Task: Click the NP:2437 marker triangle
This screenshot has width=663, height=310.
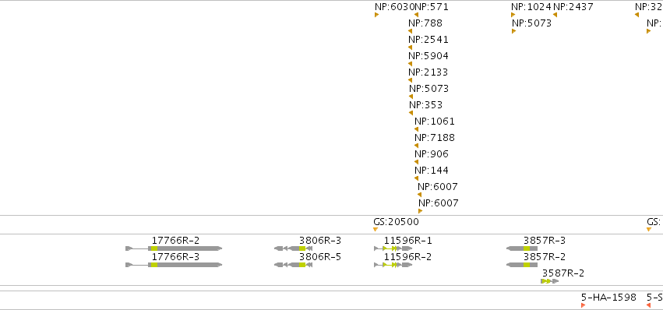Action: pos(555,15)
